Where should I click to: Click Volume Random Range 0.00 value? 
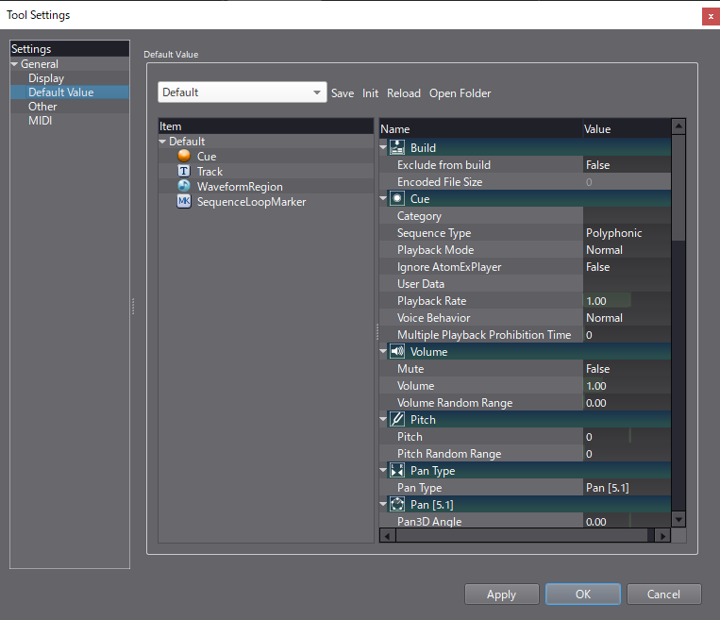[x=627, y=403]
